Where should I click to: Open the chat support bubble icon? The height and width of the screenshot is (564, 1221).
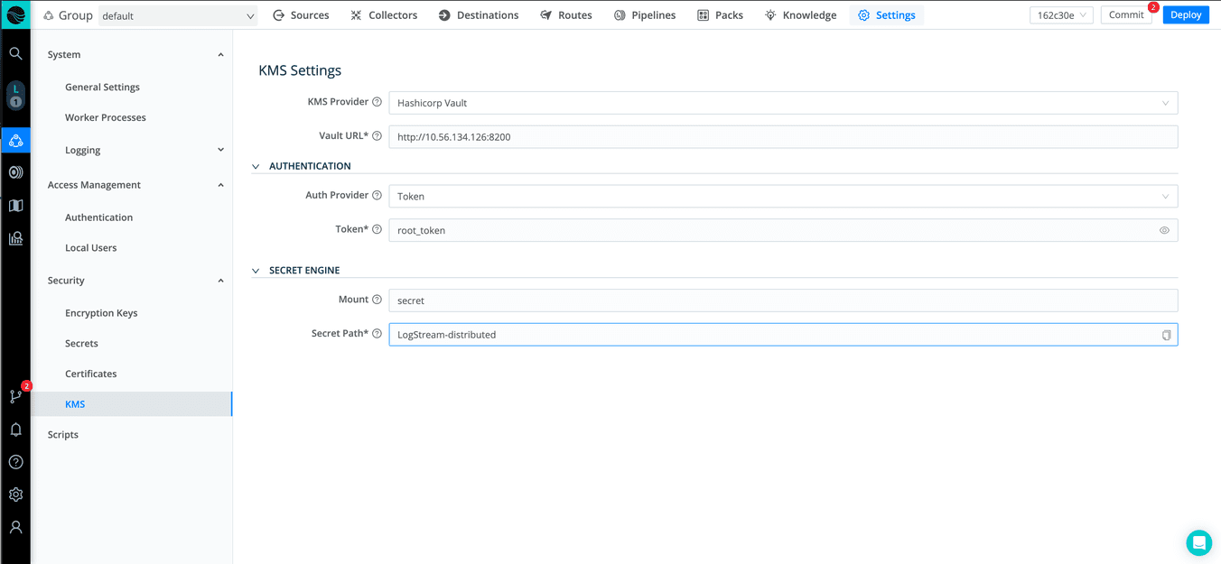(x=1198, y=542)
